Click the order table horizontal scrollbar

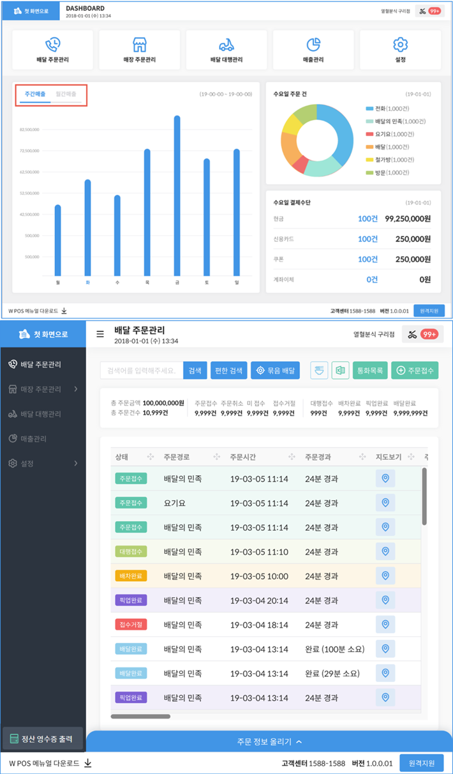(140, 717)
